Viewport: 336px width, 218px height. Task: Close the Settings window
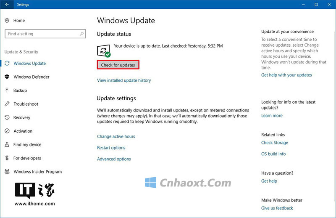pyautogui.click(x=329, y=4)
